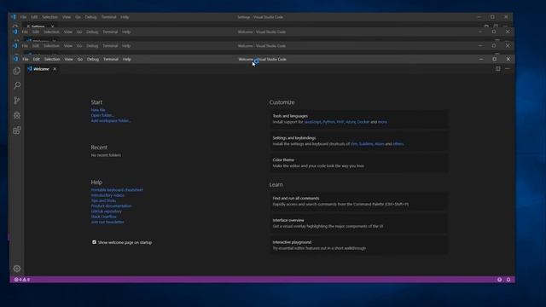Click the Sublime keybindings link
The height and width of the screenshot is (307, 546).
click(366, 144)
